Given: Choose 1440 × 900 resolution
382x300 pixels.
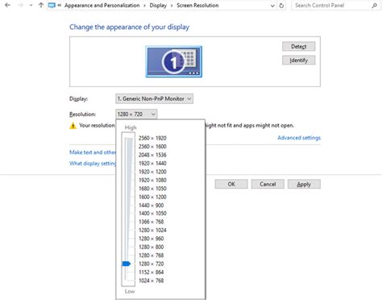Looking at the screenshot, I should pos(151,205).
